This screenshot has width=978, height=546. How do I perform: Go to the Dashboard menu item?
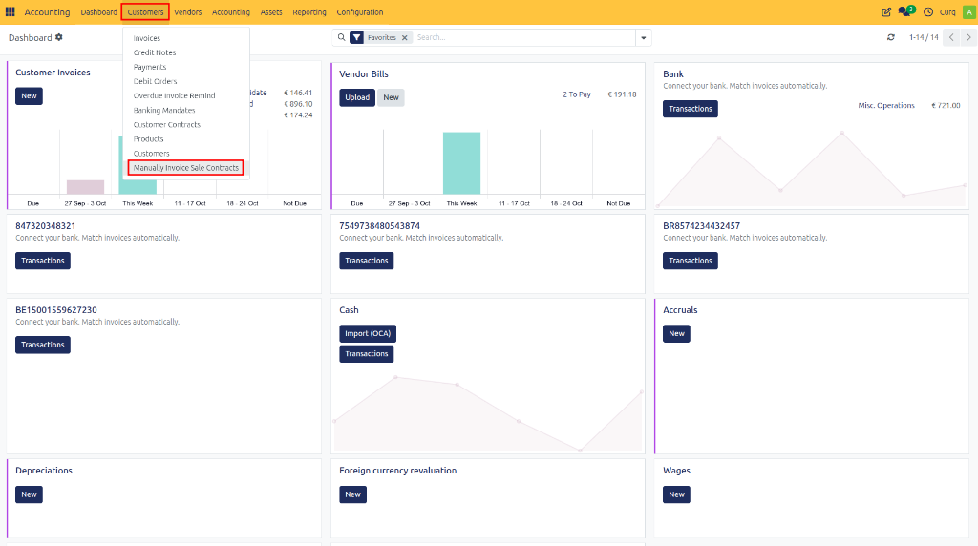pos(98,11)
